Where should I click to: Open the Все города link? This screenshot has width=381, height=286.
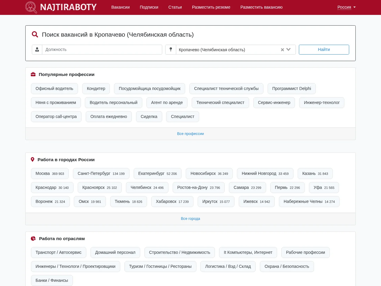pos(190,219)
